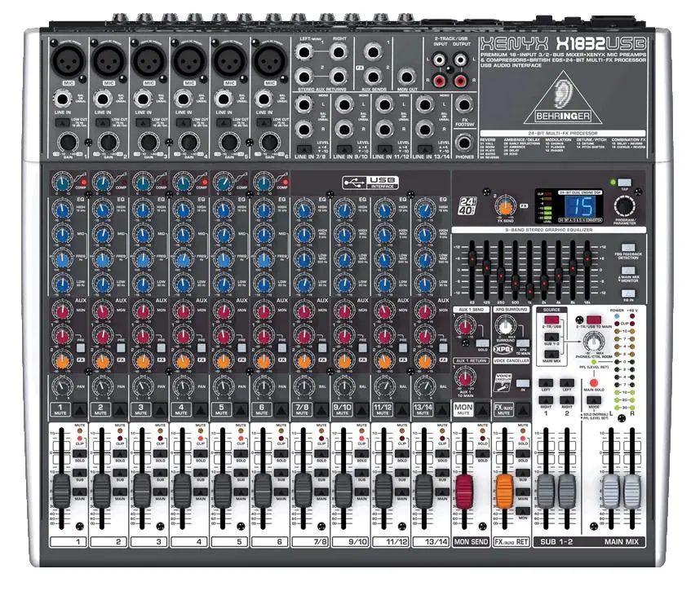Toggle the 9/10 channel MUTE button
The height and width of the screenshot is (591, 691).
(x=362, y=410)
